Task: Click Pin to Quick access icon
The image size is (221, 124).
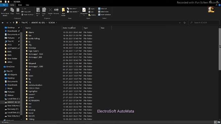Action: tap(5, 12)
